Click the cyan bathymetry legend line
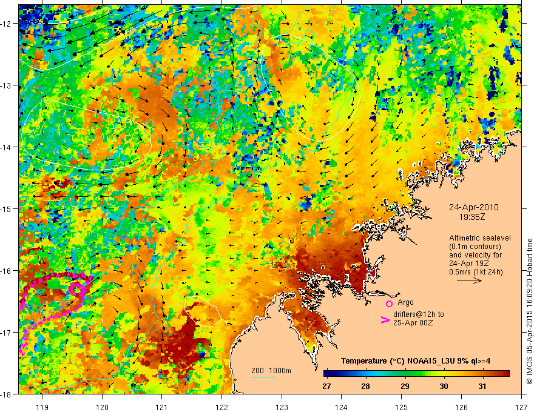The height and width of the screenshot is (412, 534). [x=263, y=377]
